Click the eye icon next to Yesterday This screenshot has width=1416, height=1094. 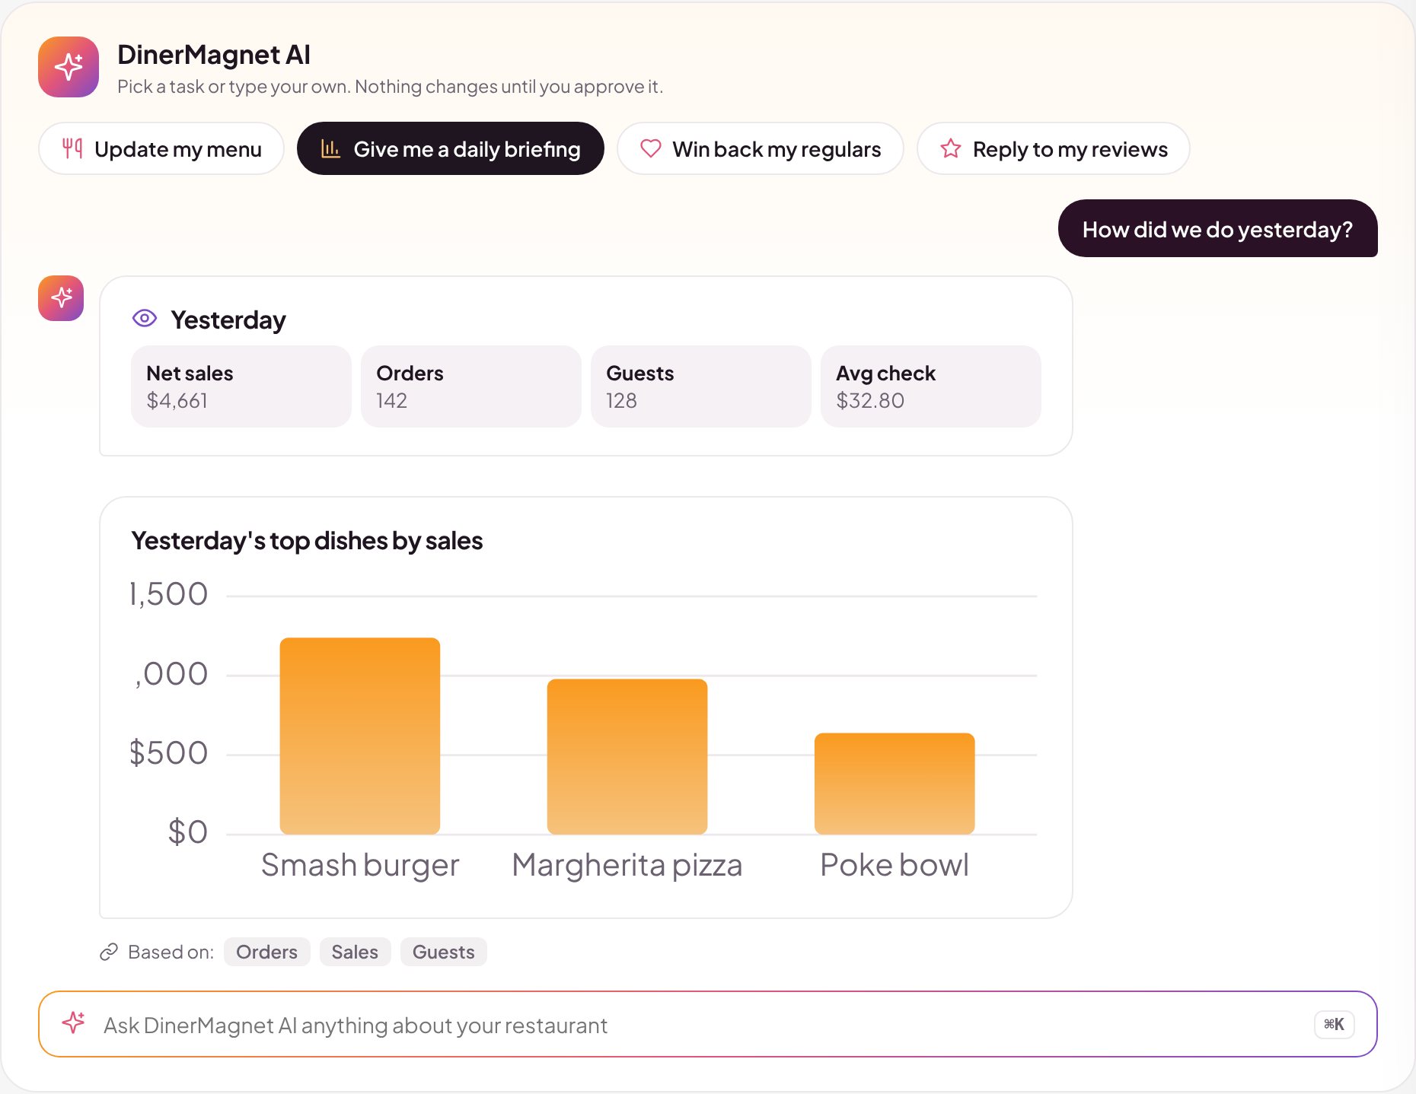coord(145,319)
